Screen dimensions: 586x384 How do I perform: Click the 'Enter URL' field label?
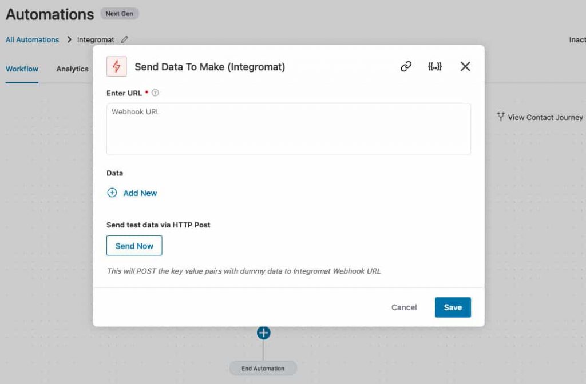(x=124, y=93)
